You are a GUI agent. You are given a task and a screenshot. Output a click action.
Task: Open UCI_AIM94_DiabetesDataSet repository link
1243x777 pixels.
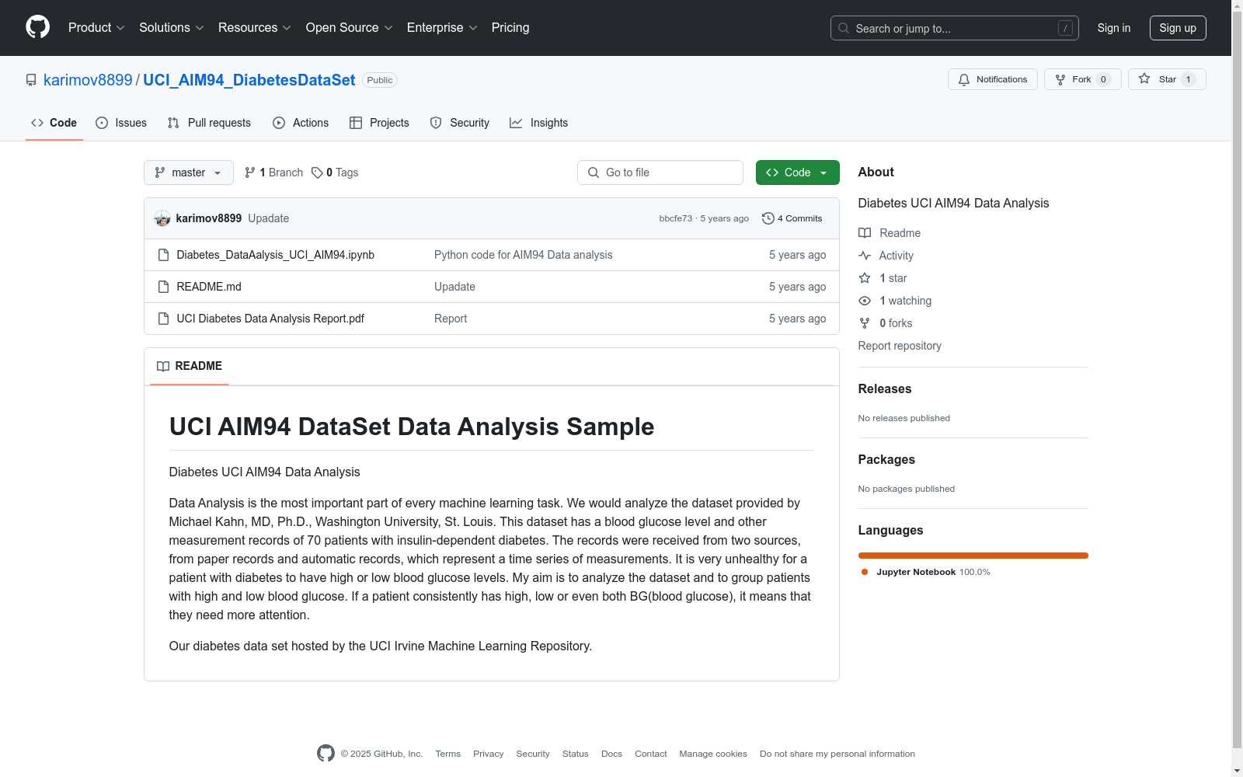[249, 80]
